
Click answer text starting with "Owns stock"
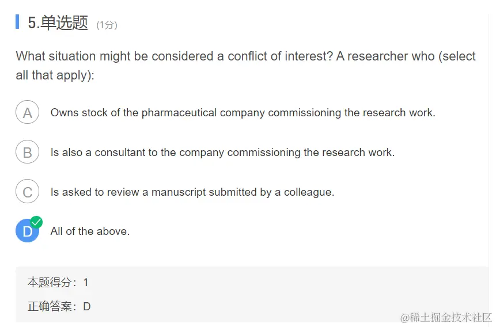point(243,113)
